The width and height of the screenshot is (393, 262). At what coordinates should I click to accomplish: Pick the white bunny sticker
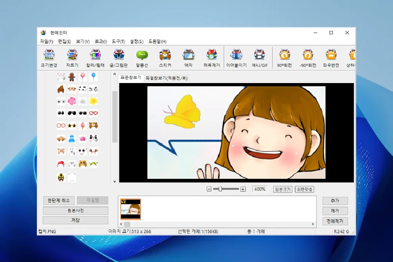[61, 77]
